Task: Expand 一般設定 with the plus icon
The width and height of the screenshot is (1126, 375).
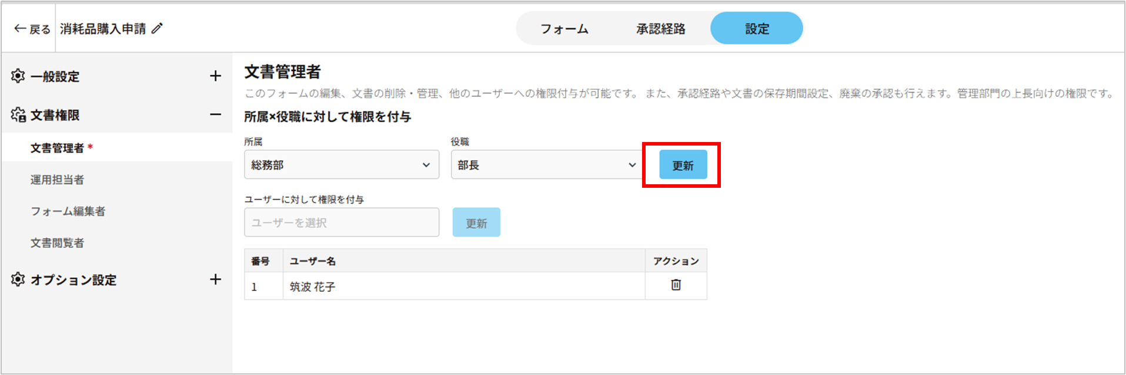Action: click(x=215, y=76)
